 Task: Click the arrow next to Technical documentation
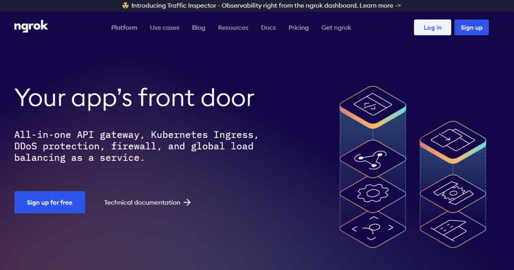pyautogui.click(x=187, y=202)
